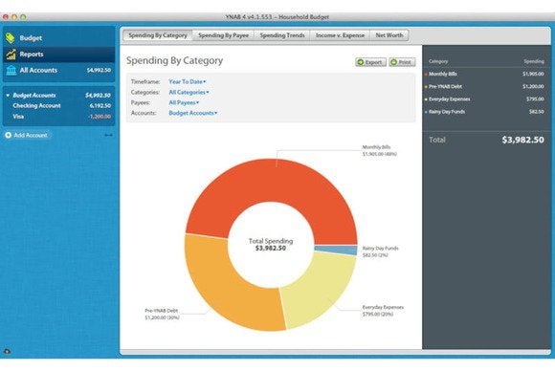Click the small icon at sidebar bottom
The width and height of the screenshot is (555, 371).
click(7, 352)
